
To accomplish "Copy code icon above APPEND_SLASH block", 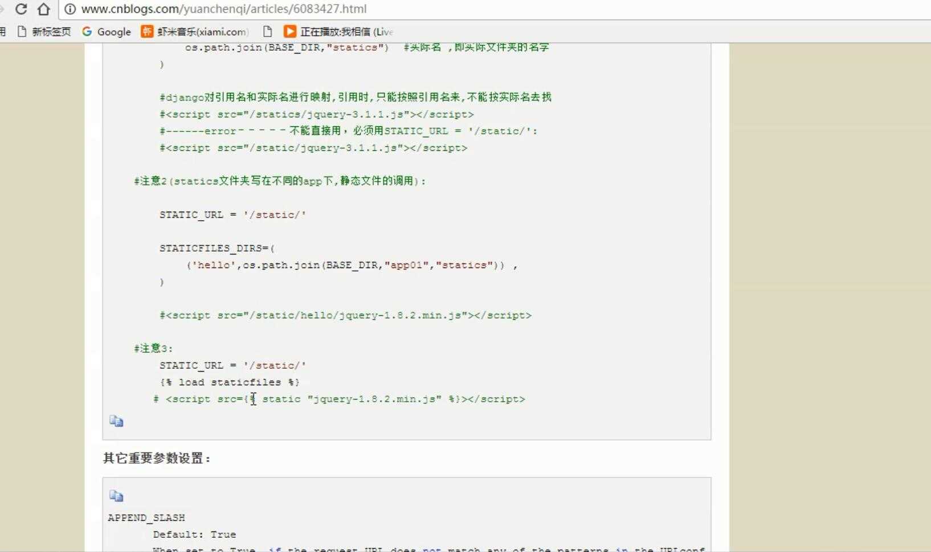I will pyautogui.click(x=116, y=496).
